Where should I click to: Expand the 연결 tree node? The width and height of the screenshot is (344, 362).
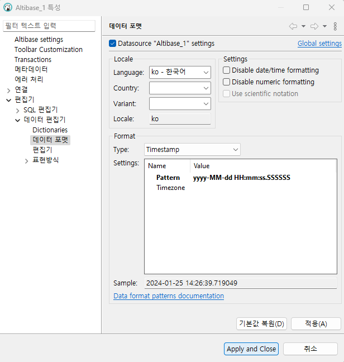pos(8,90)
